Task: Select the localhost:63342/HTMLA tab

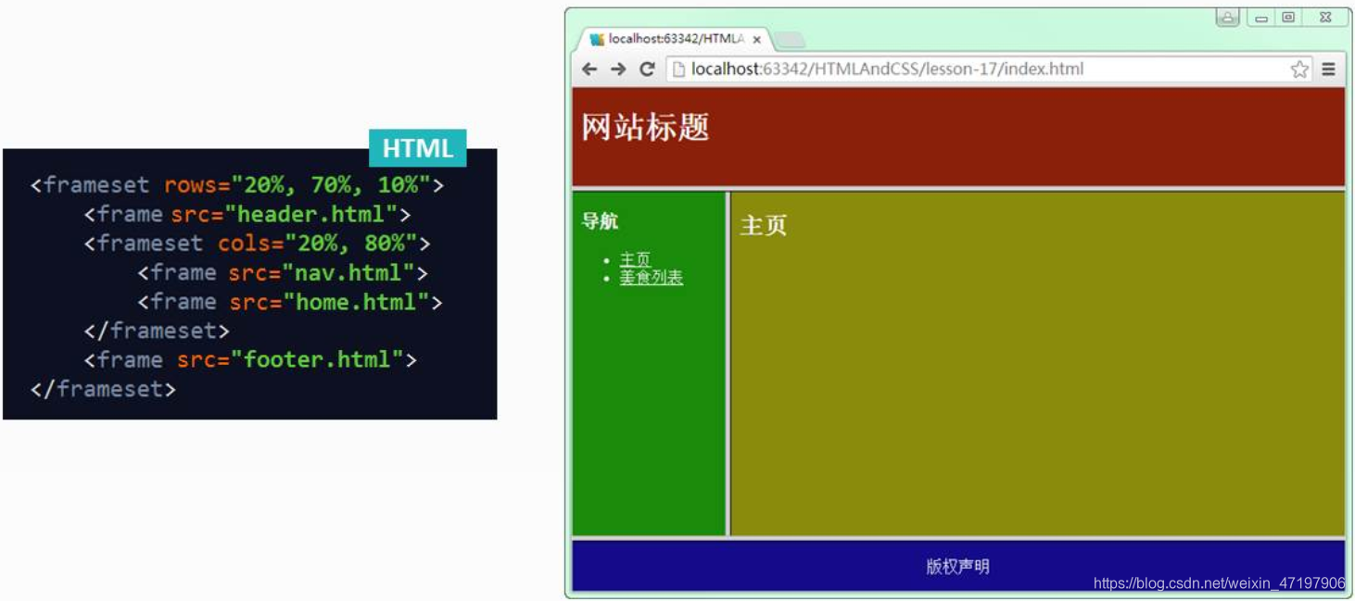Action: (675, 40)
